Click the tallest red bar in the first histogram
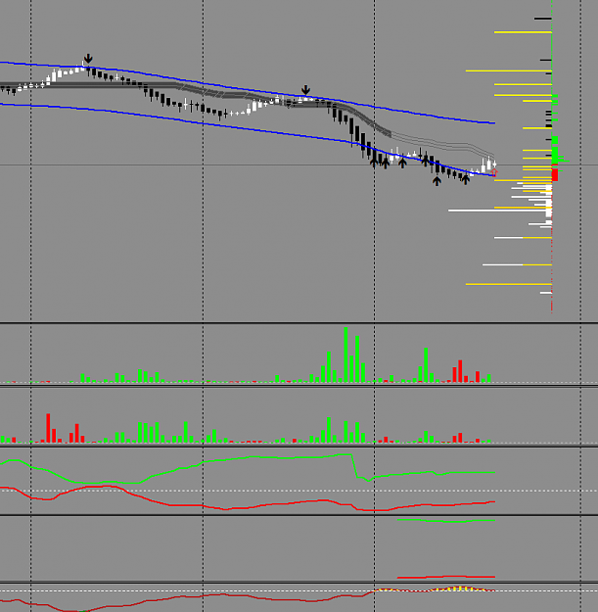 pyautogui.click(x=460, y=371)
